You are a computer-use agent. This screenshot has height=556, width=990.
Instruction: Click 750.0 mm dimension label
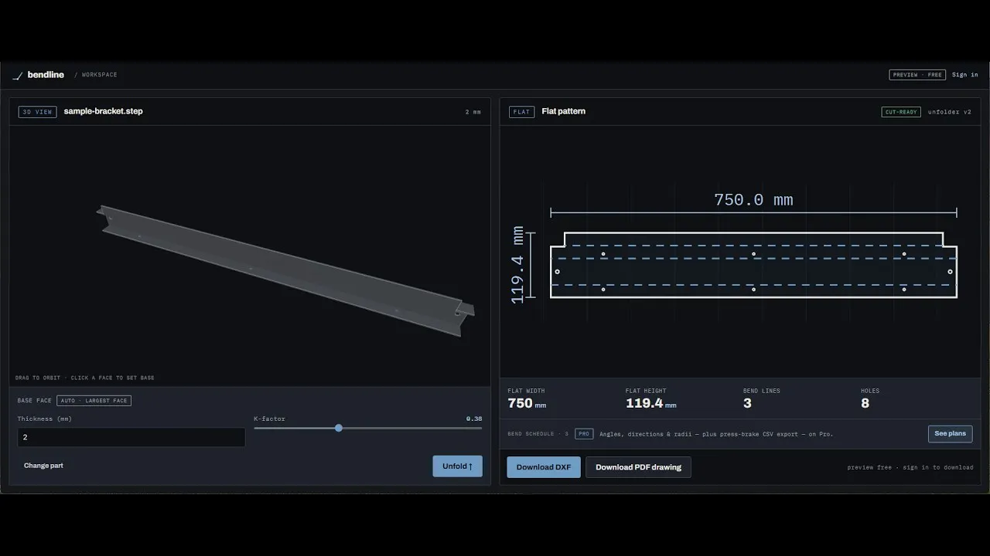[x=753, y=200]
